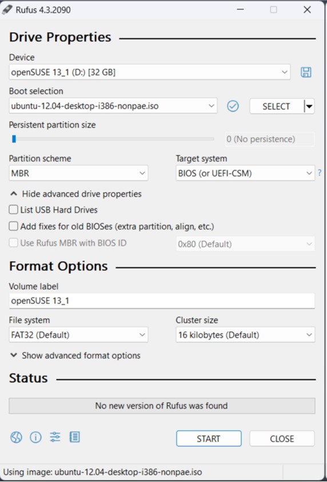Minimize the Rufus window

(241, 10)
